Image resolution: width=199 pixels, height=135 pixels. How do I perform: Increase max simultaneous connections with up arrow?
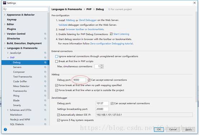coord(102,65)
